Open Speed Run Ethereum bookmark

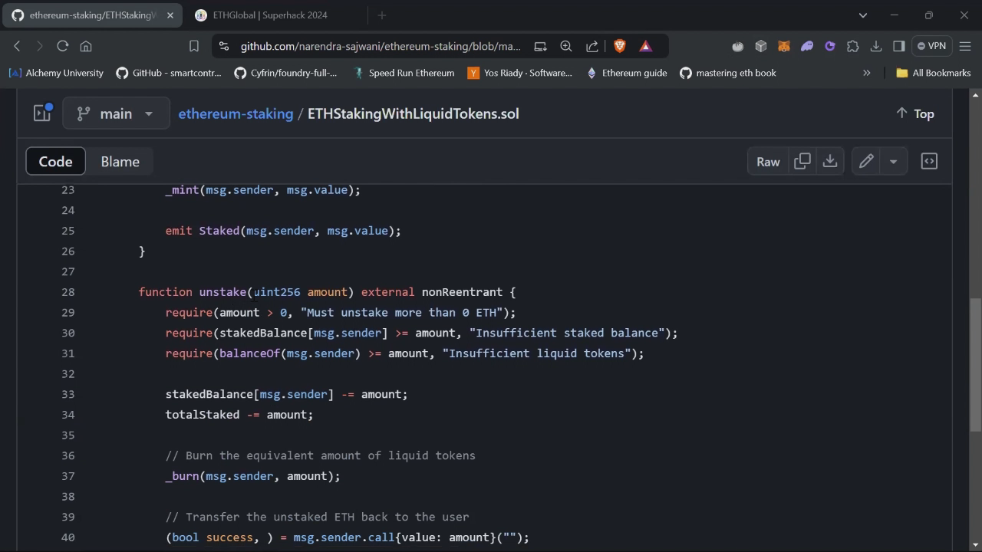coord(404,73)
